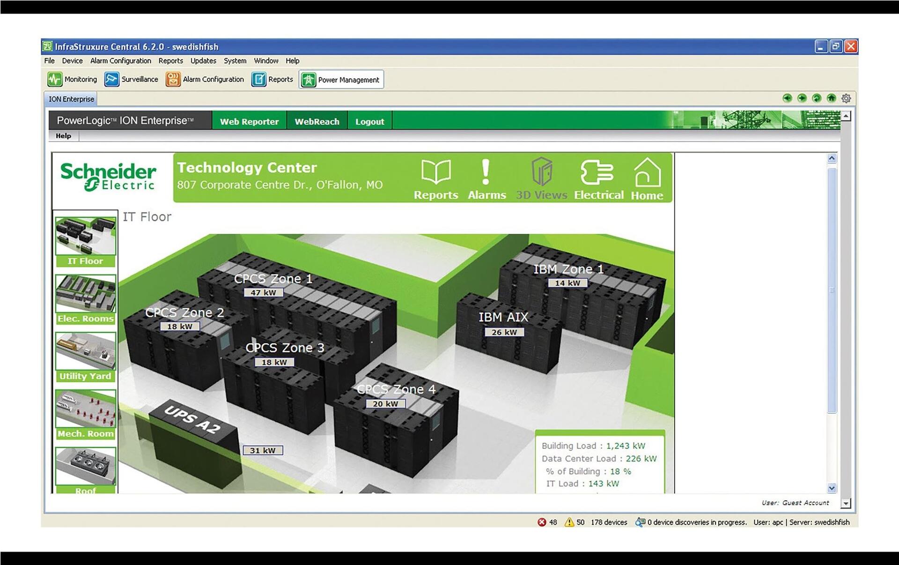Click the Building Load 1,243 kW value

click(626, 446)
